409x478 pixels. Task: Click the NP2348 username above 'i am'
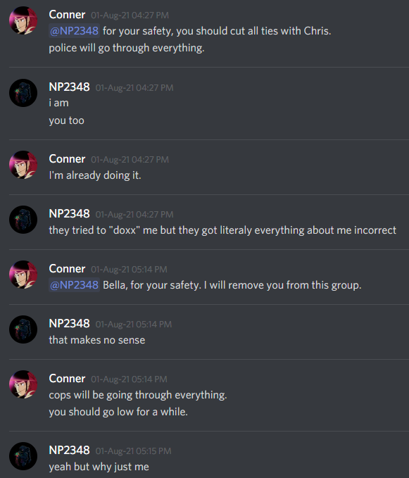69,87
